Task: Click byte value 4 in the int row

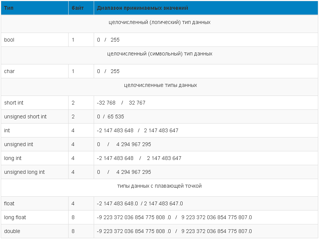Action: [x=73, y=130]
